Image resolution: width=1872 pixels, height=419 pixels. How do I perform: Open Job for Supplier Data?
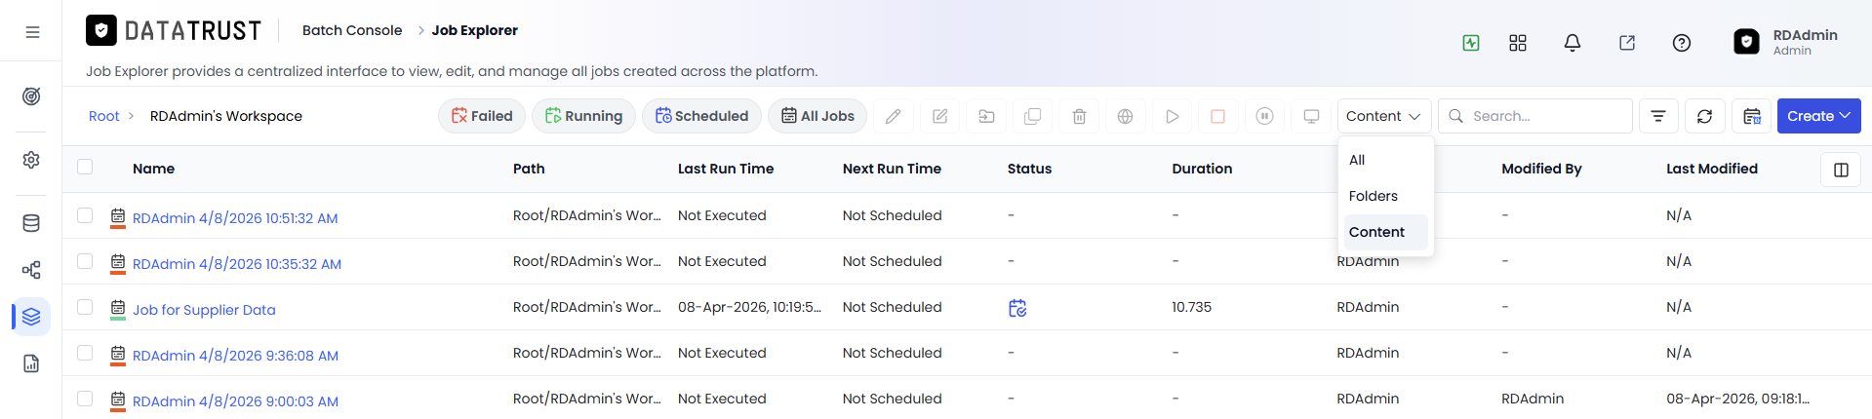(x=204, y=310)
